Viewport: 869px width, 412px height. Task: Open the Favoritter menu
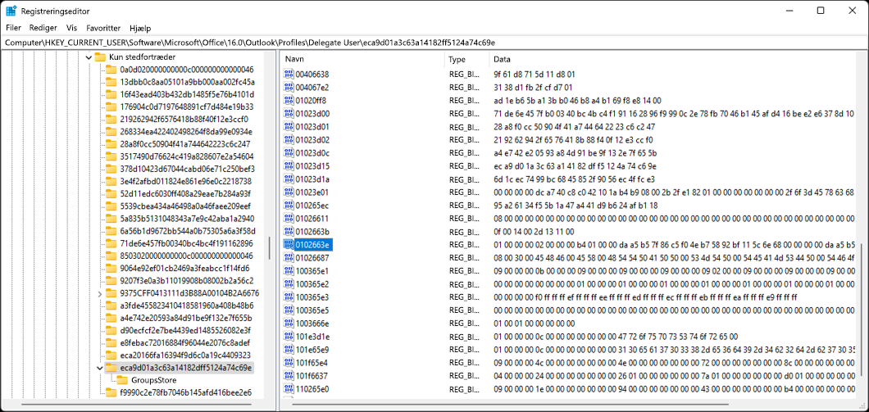[x=103, y=28]
